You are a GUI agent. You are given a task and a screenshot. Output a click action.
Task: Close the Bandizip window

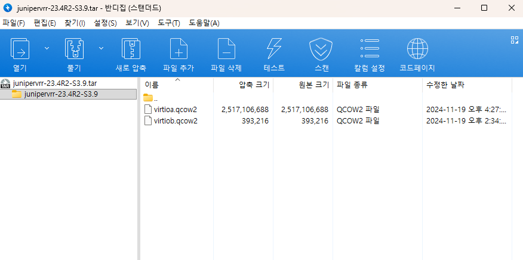point(511,8)
